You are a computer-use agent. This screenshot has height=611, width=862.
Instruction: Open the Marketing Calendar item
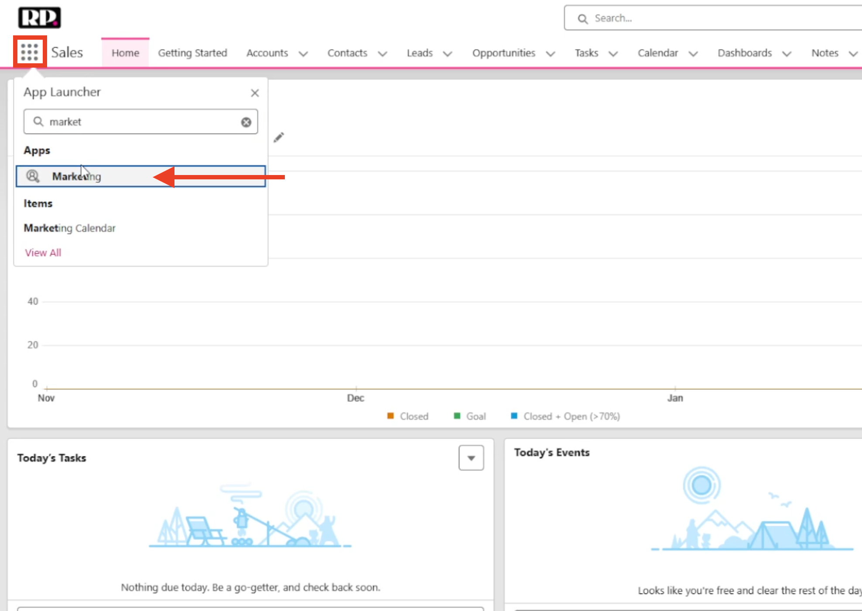coord(70,228)
